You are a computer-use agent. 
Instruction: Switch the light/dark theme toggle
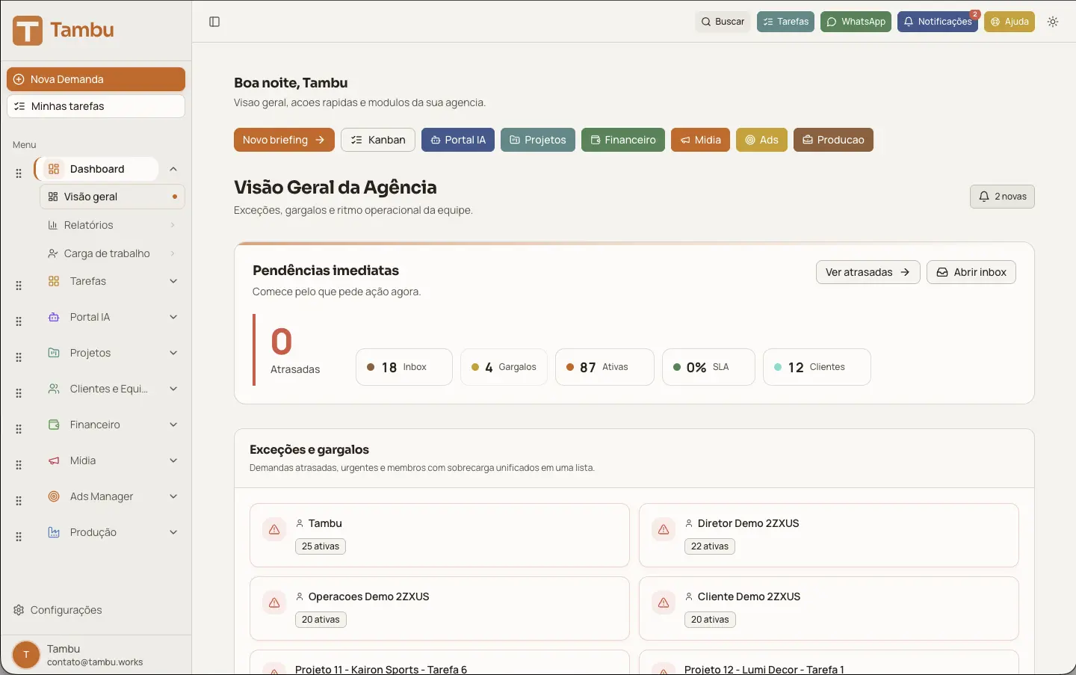point(1053,22)
